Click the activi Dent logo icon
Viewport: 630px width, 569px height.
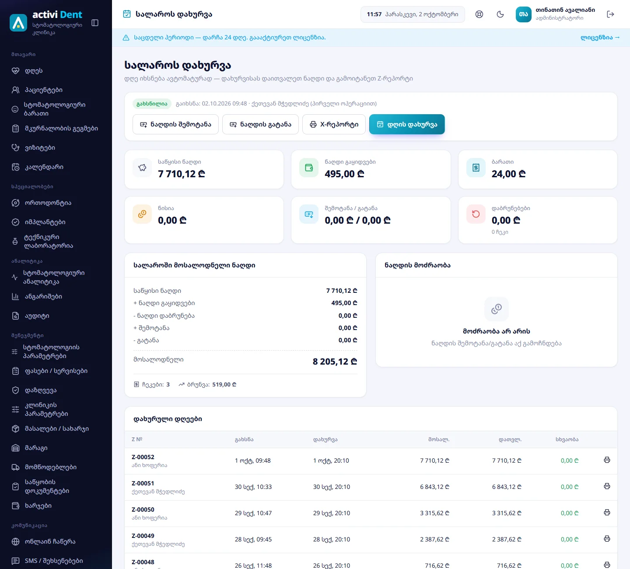tap(18, 23)
